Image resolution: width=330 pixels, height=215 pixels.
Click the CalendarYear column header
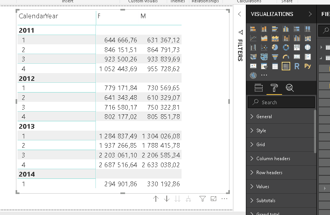(38, 16)
